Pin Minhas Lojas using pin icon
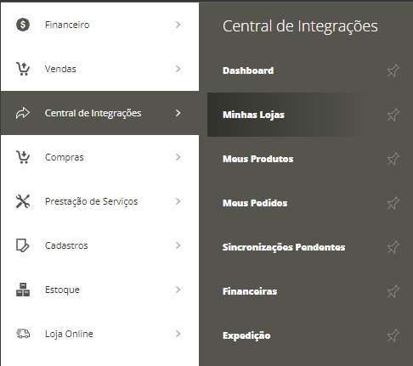This screenshot has height=366, width=413. point(393,115)
